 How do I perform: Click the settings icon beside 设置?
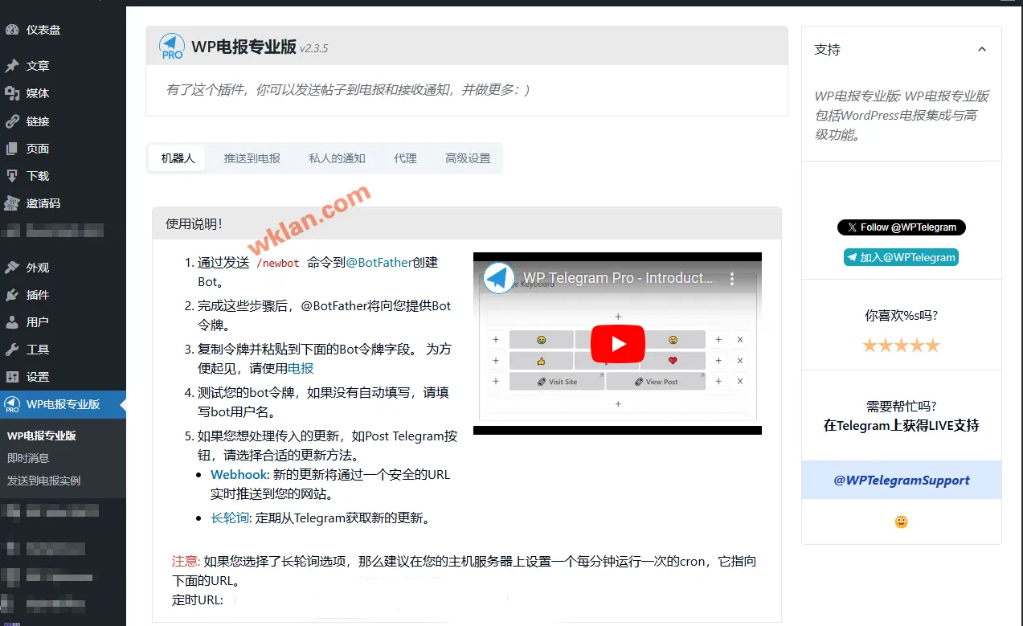12,377
